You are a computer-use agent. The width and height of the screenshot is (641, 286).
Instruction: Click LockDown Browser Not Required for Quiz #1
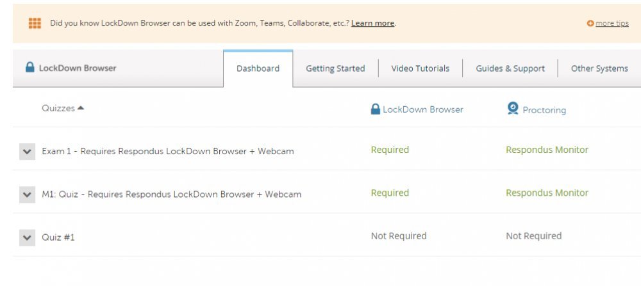(399, 236)
